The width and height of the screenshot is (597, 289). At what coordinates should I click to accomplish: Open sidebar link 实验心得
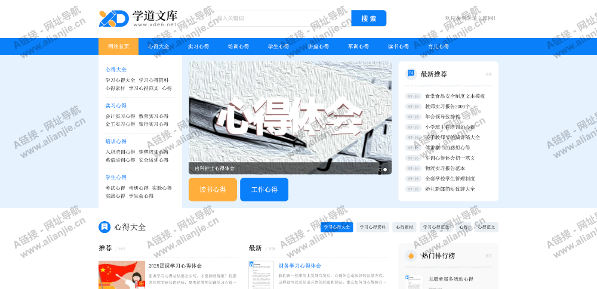click(x=162, y=188)
